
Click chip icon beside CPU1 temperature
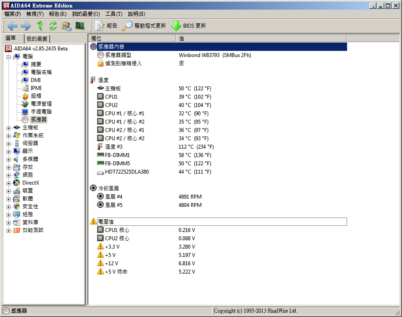point(100,96)
